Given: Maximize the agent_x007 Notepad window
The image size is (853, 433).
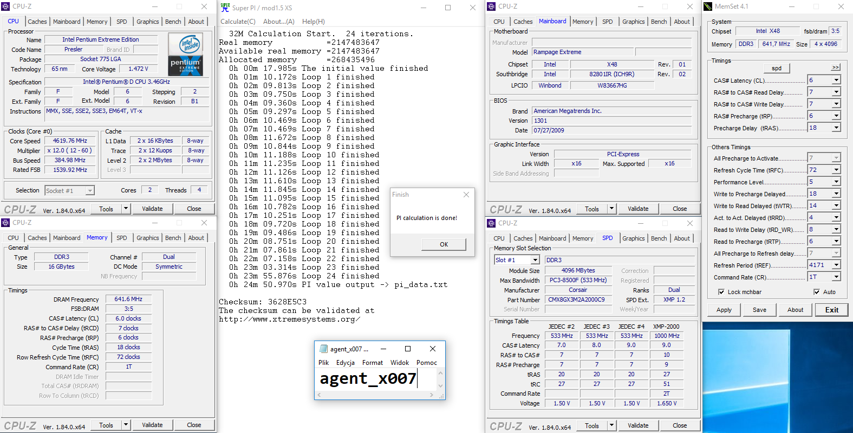Looking at the screenshot, I should tap(408, 349).
